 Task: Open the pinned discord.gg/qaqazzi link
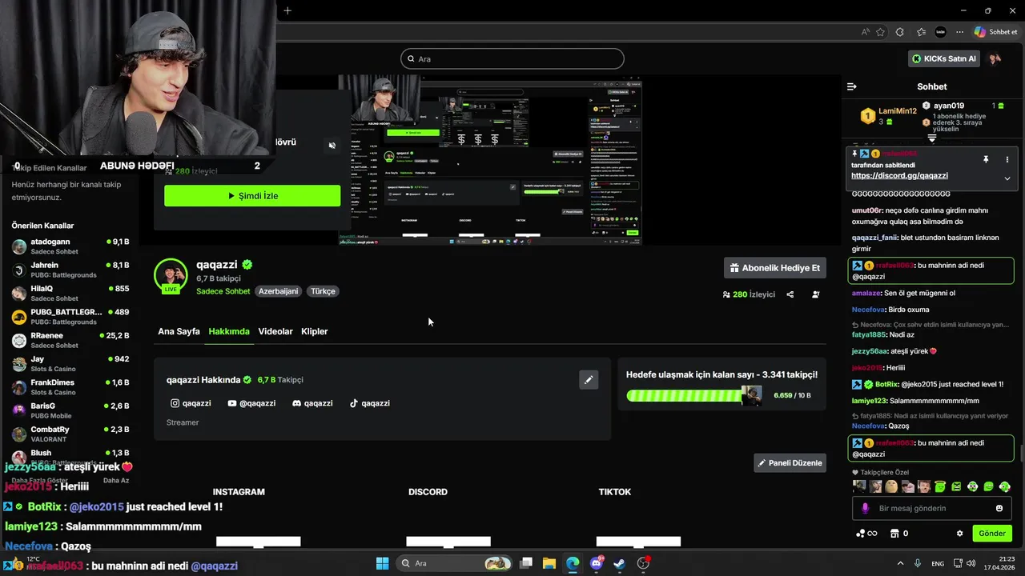pyautogui.click(x=899, y=175)
